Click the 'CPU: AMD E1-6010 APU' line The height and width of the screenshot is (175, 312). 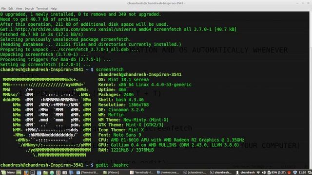(x=171, y=140)
